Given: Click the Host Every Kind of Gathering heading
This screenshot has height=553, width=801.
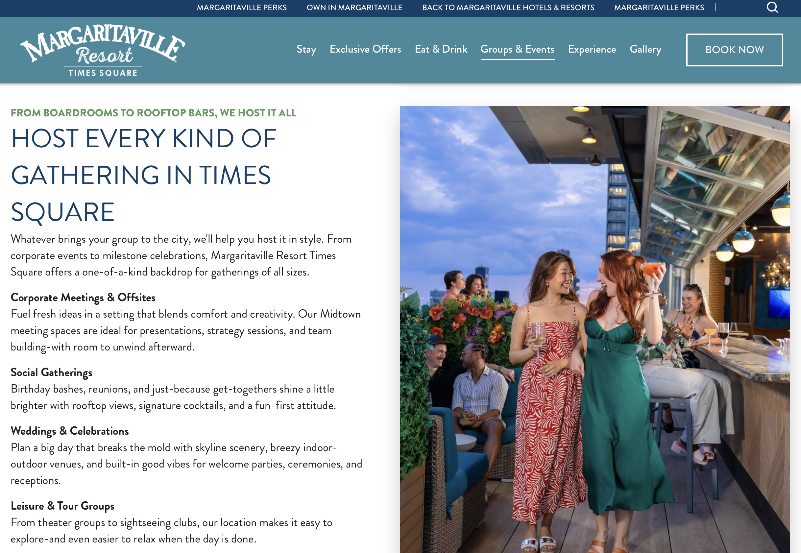Looking at the screenshot, I should tap(144, 175).
